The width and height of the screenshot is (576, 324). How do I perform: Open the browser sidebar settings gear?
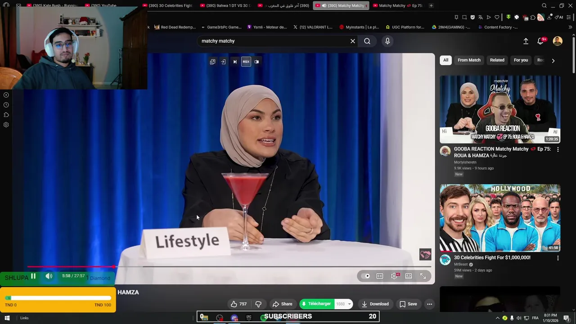pos(6,125)
